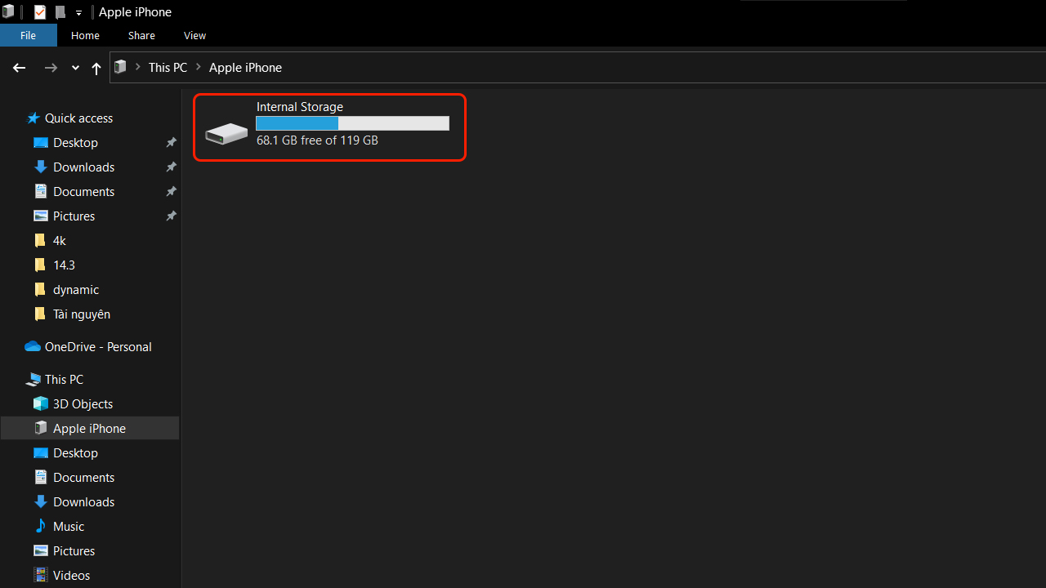This screenshot has width=1046, height=588.
Task: Select the Internal Storage drive icon
Action: click(226, 134)
